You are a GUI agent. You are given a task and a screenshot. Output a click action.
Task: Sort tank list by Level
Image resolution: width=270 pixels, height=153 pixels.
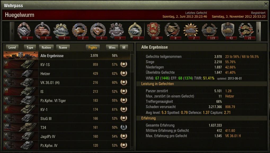coord(12,47)
